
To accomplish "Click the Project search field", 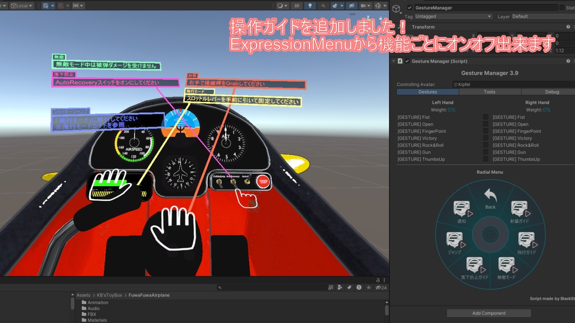I will [271, 288].
